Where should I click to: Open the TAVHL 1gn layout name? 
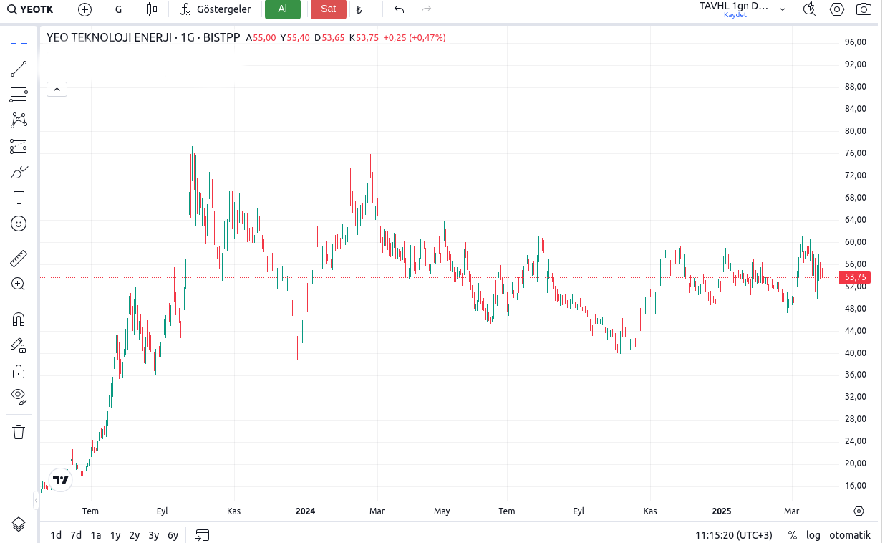click(x=733, y=6)
